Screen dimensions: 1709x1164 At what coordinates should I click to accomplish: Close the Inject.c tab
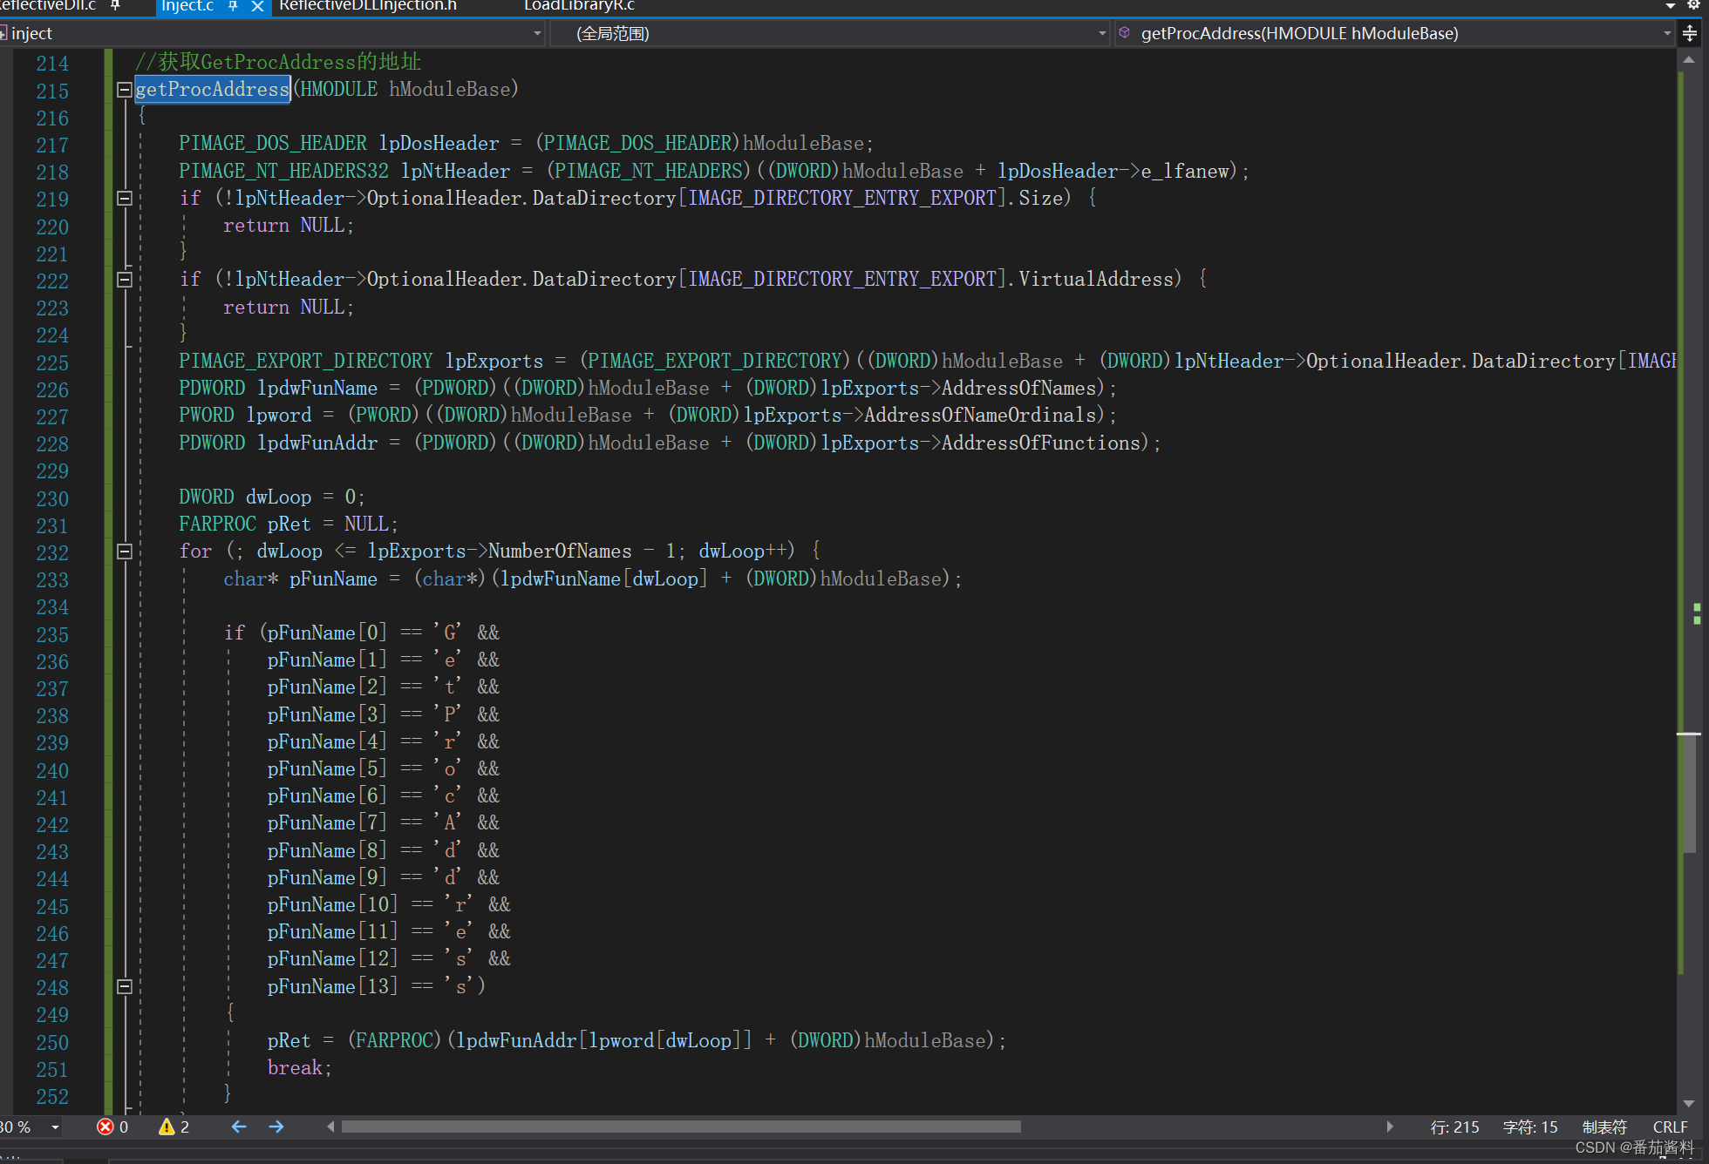click(x=257, y=6)
